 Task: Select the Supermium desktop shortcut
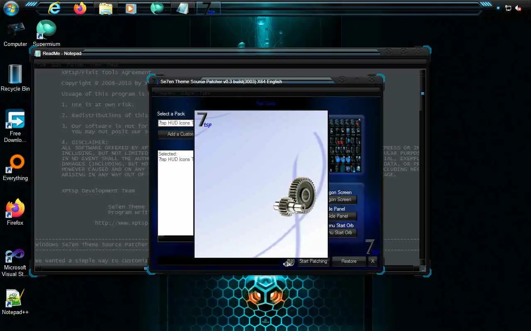click(x=46, y=34)
